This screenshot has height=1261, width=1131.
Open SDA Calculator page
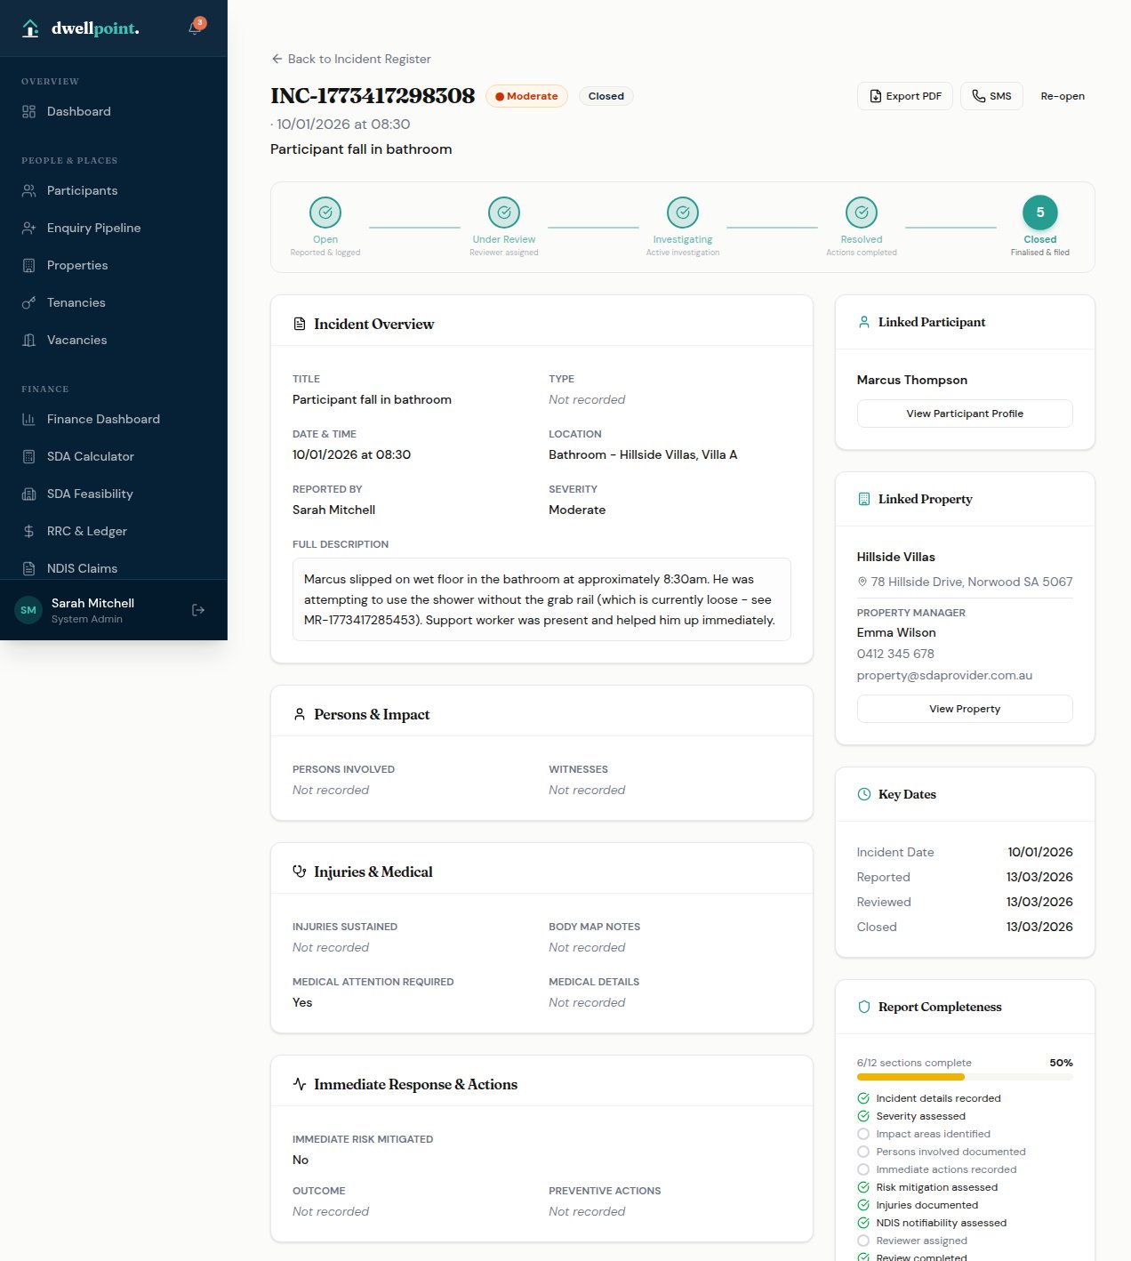click(x=114, y=456)
